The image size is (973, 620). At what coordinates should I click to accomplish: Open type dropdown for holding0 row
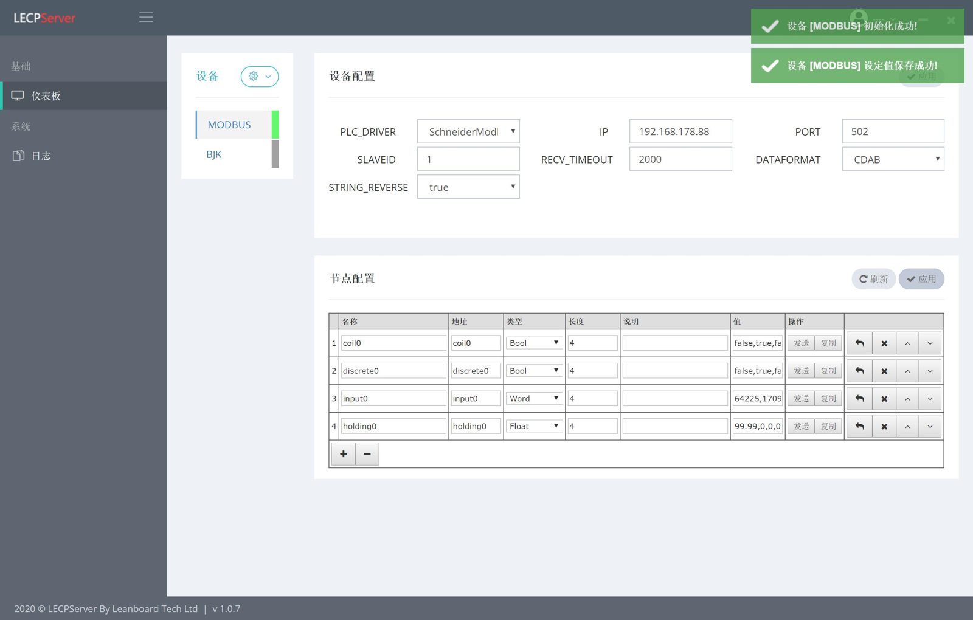[534, 426]
